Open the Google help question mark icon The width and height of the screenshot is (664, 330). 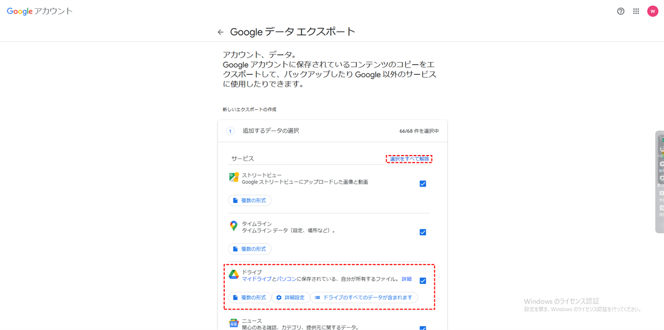[621, 11]
